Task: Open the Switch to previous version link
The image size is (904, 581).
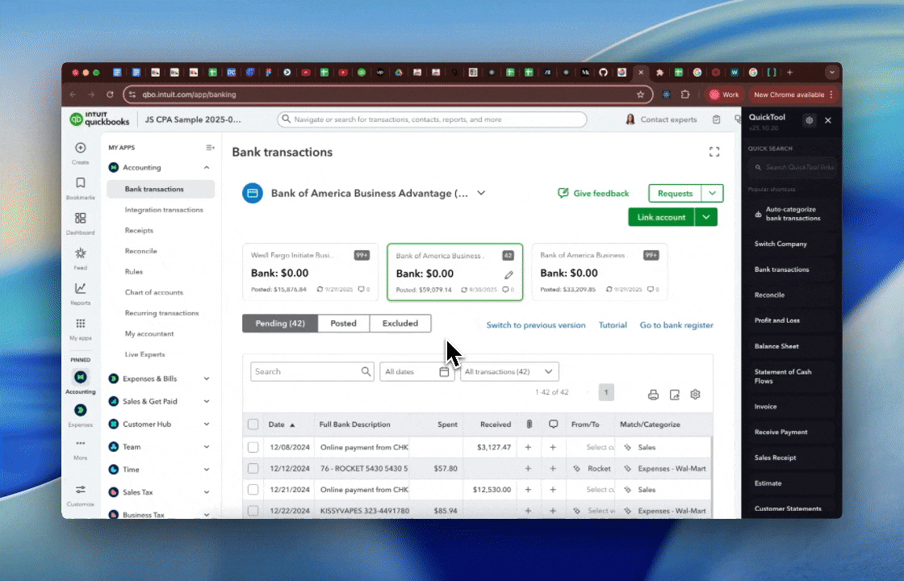Action: (535, 325)
